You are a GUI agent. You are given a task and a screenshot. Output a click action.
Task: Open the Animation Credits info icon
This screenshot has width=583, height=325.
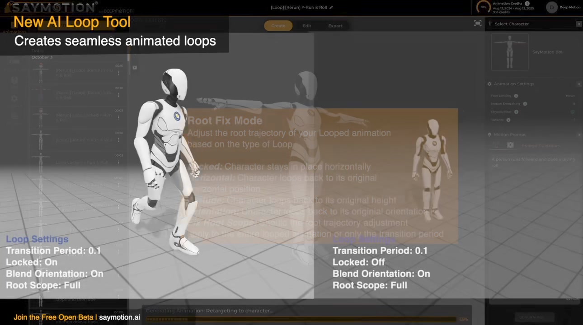tap(527, 4)
